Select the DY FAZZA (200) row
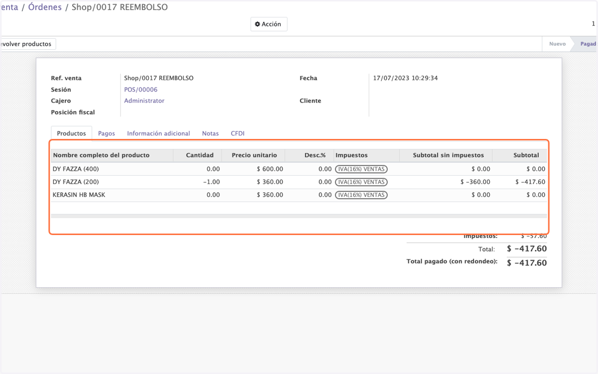 (299, 182)
